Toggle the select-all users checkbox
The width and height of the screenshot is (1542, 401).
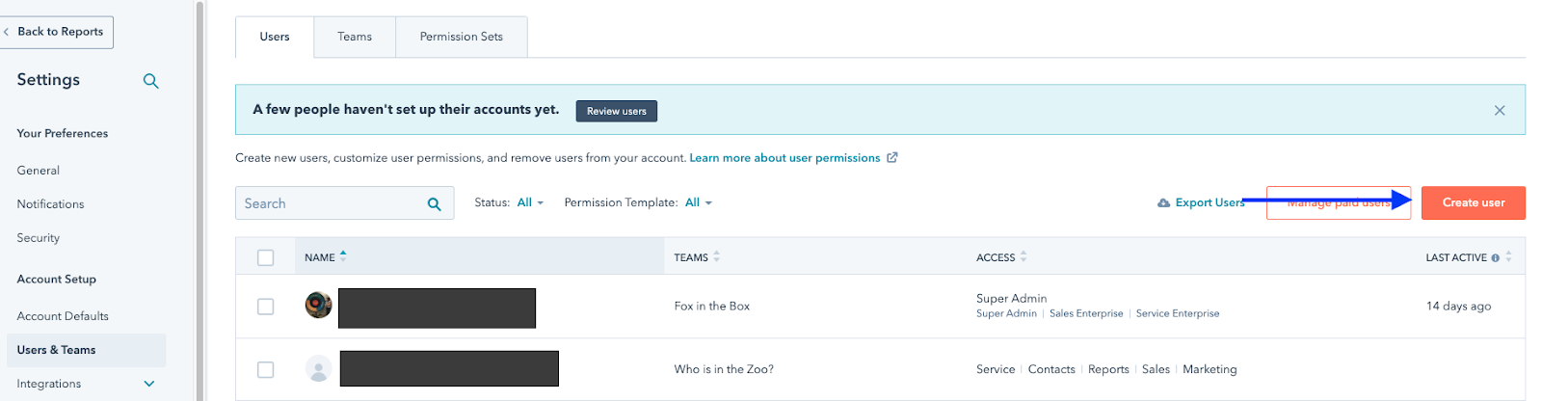(266, 257)
